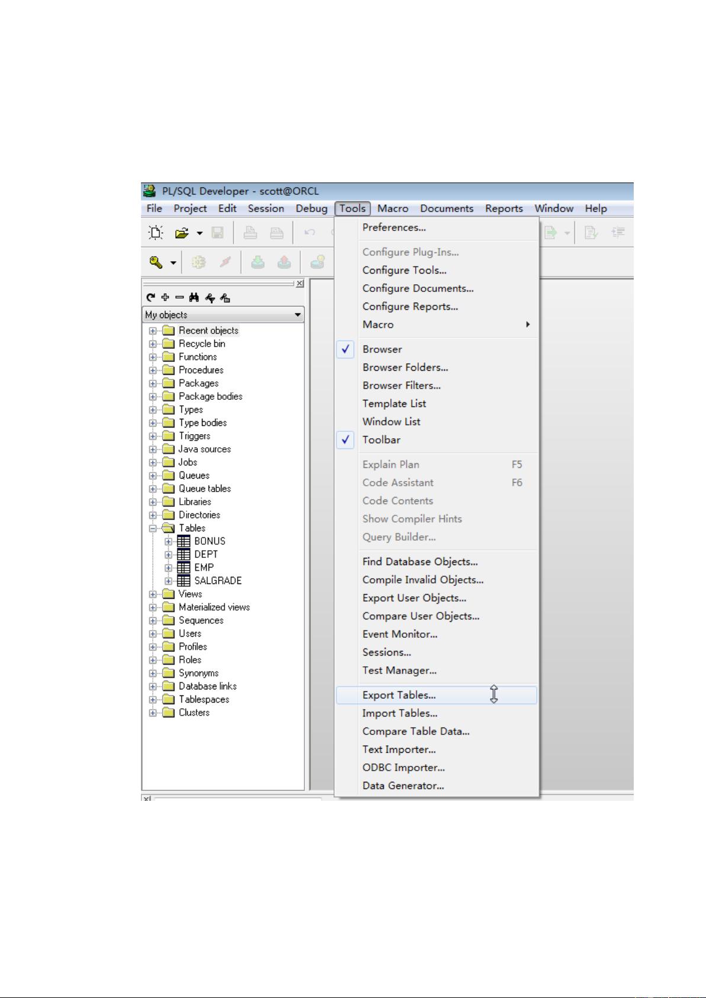Select the Queue tables folder
The height and width of the screenshot is (998, 706).
point(204,489)
